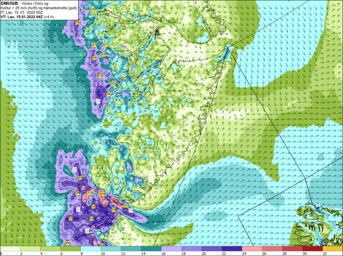
Task: Select the '14' value on the legend scale
Action: [143, 254]
